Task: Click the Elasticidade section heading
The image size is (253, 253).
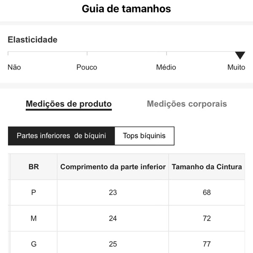Action: pyautogui.click(x=32, y=40)
